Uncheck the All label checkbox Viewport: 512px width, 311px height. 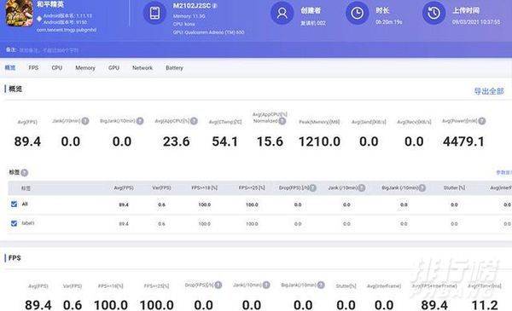coord(14,204)
